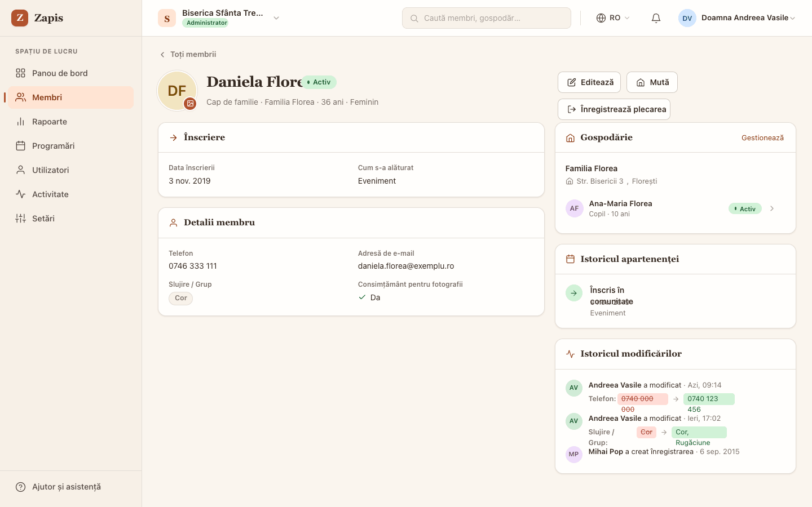The height and width of the screenshot is (507, 812).
Task: Click the Editează button
Action: [x=589, y=82]
